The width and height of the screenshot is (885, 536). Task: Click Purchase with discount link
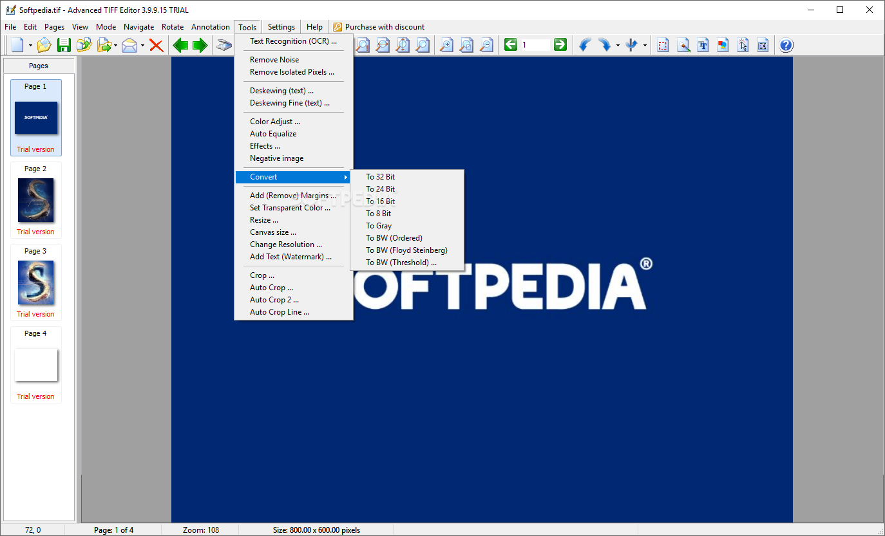[x=379, y=27]
